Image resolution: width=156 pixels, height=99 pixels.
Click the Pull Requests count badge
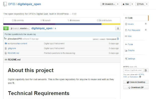click(x=146, y=30)
